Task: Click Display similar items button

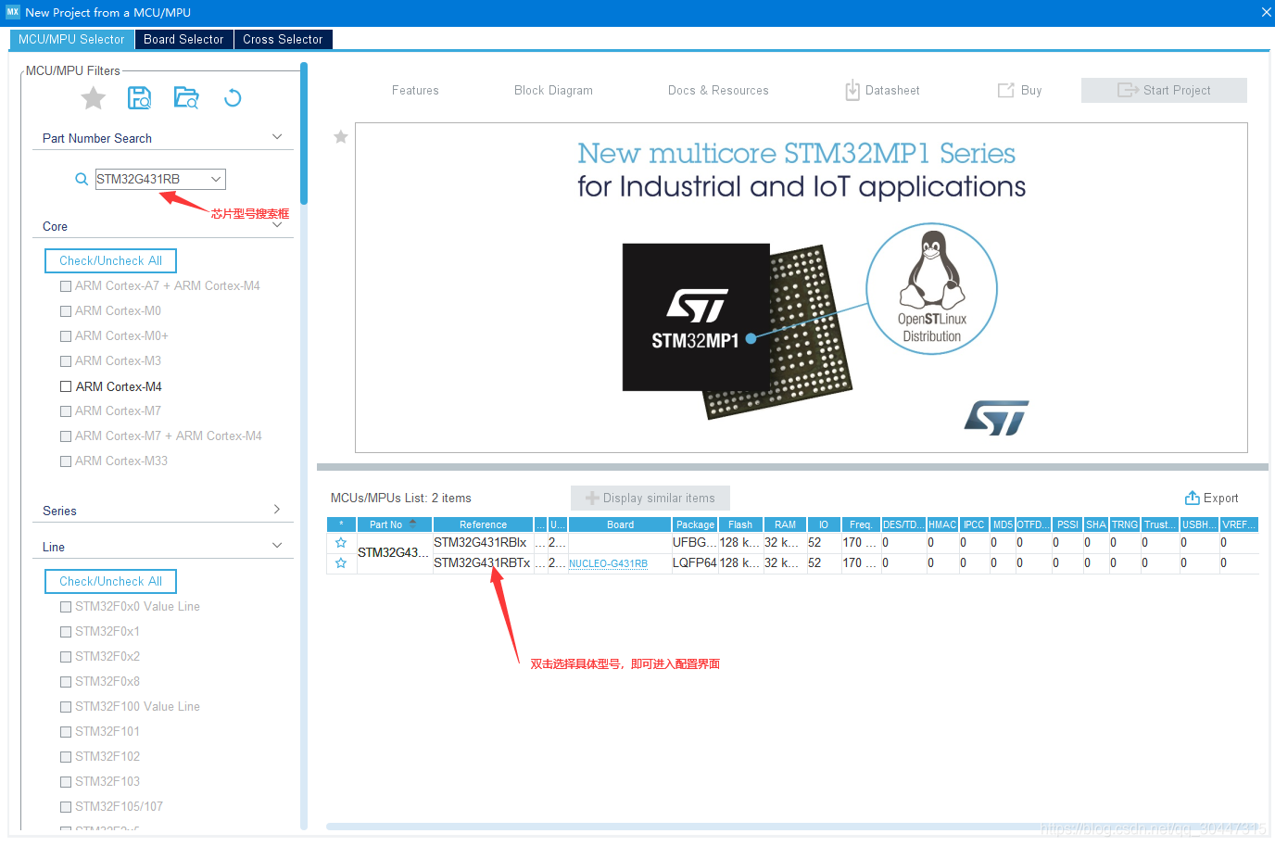Action: coord(650,498)
